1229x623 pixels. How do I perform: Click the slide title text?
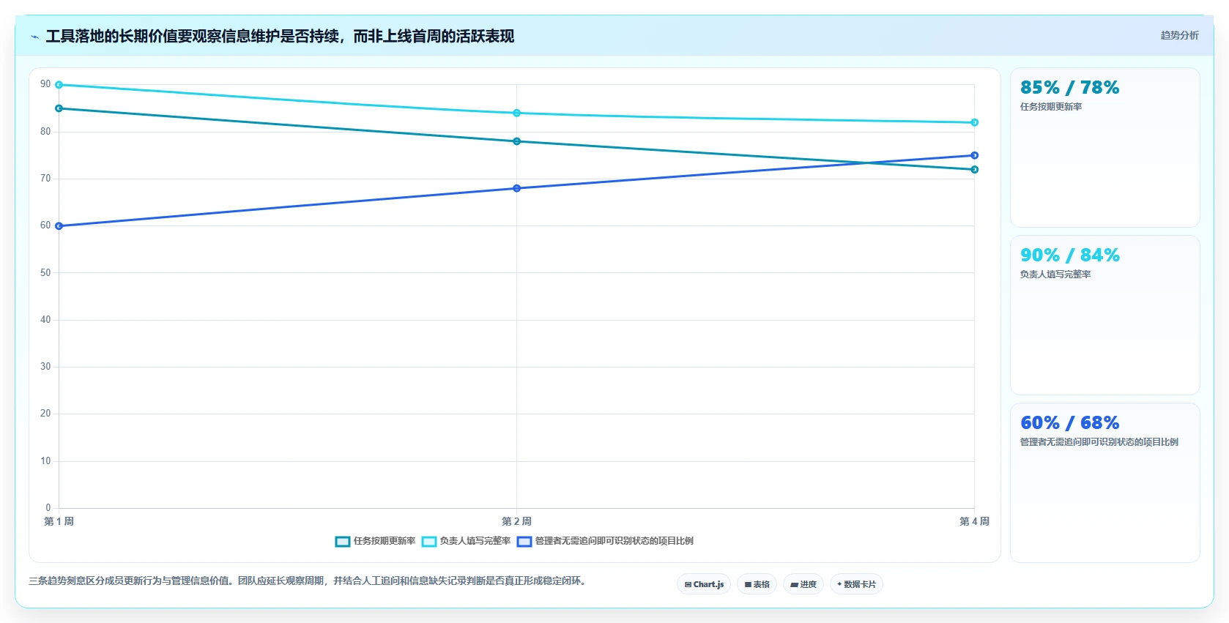(280, 36)
